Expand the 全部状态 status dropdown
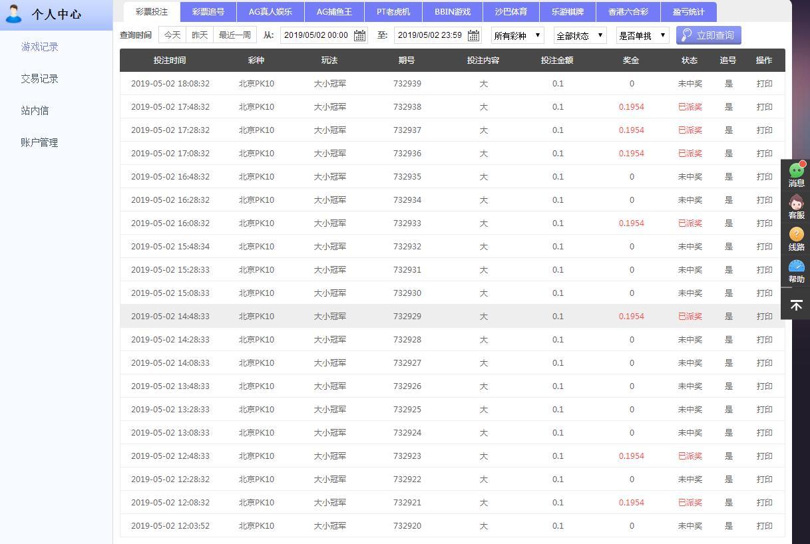 580,35
